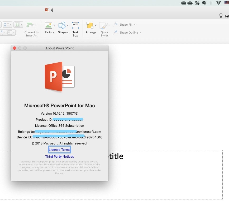
Task: Expand the Shapes dropdown arrow
Action: click(68, 25)
